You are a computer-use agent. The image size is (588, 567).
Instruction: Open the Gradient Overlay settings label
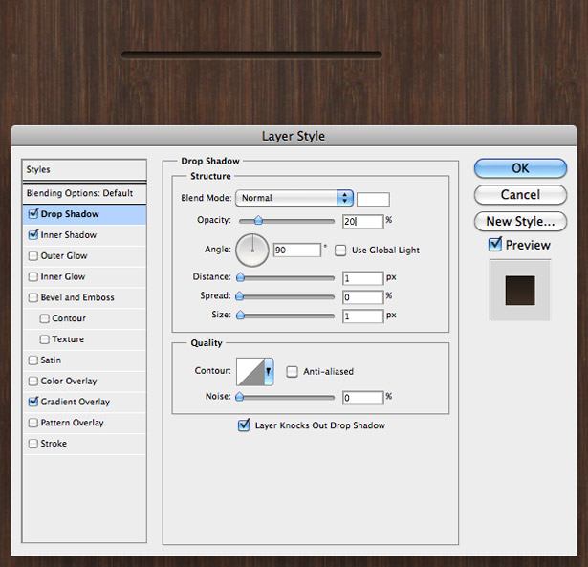[75, 402]
